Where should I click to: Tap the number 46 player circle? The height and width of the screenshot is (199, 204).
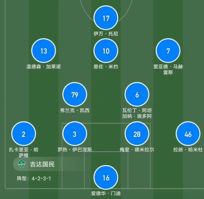click(x=188, y=134)
